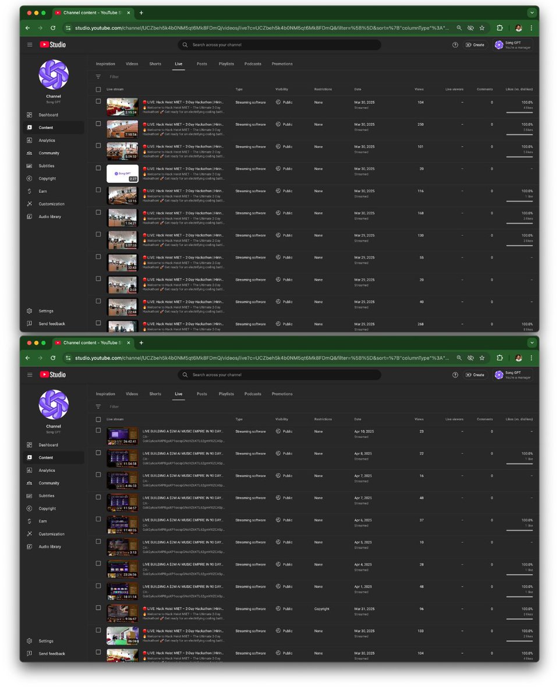Click the filter icon in the upper window
The width and height of the screenshot is (559, 699).
(98, 77)
